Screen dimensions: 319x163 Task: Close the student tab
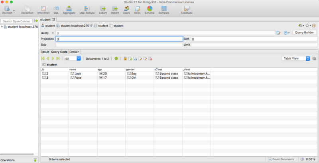click(x=54, y=19)
